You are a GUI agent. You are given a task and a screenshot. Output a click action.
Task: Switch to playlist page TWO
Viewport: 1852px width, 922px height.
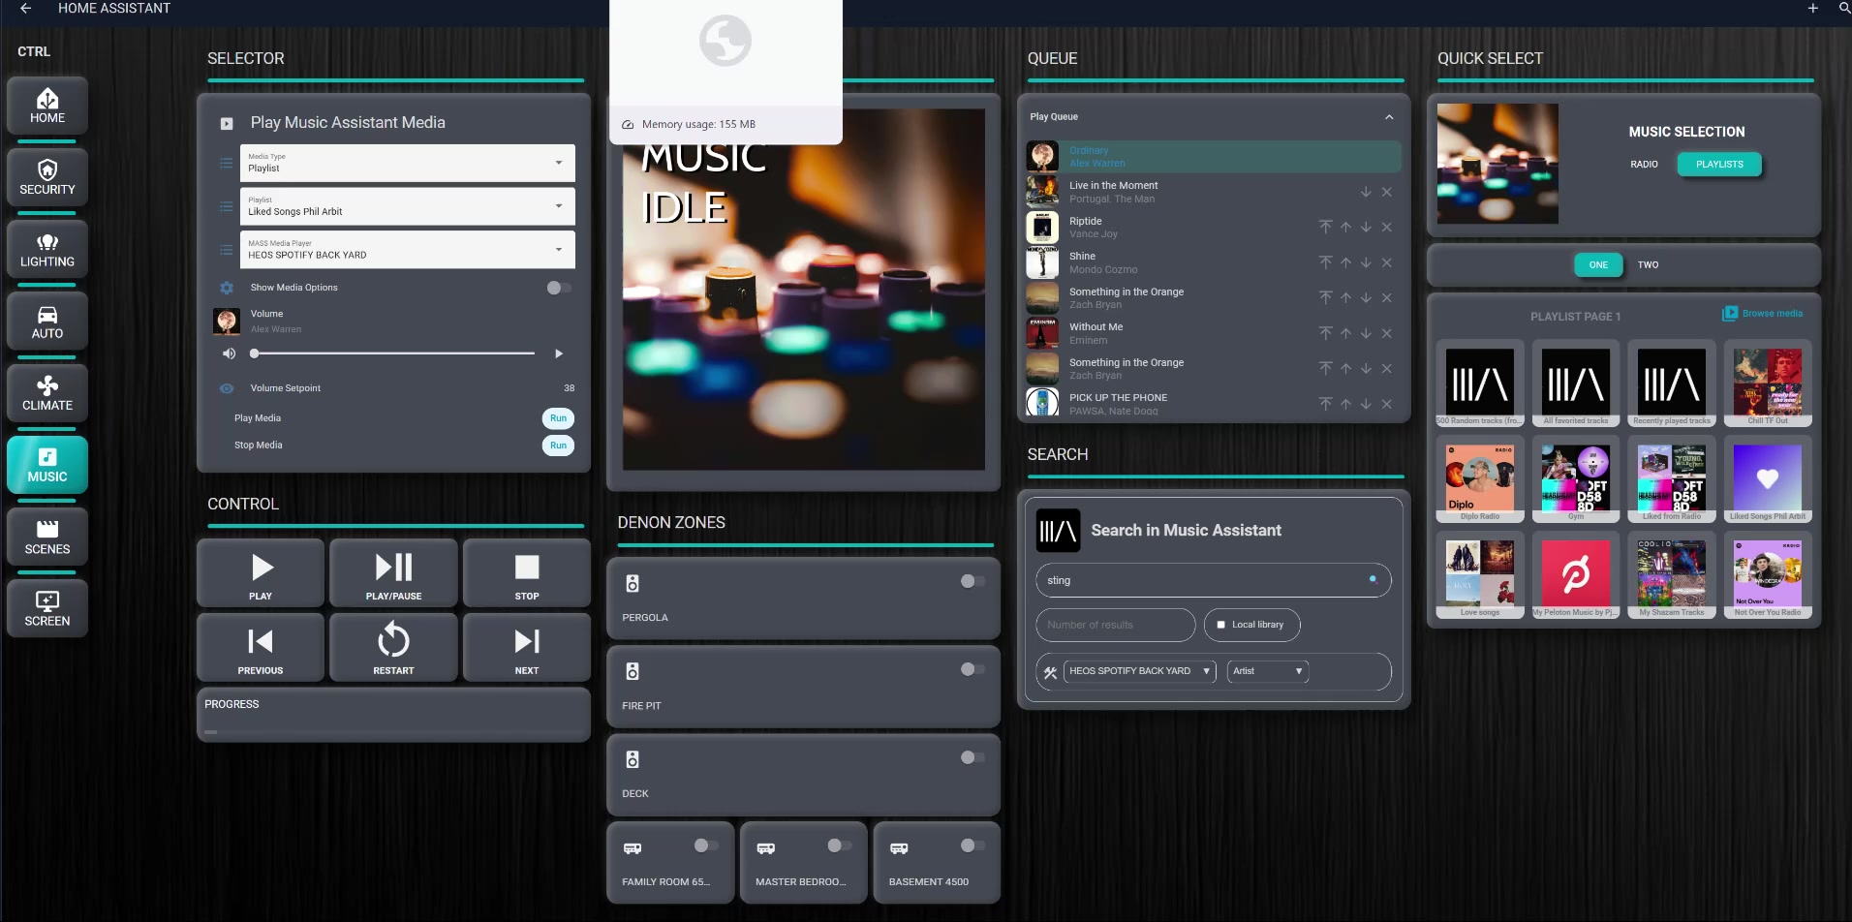point(1648,265)
